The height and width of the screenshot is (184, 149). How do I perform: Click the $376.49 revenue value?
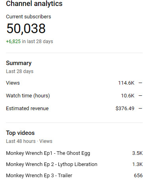pyautogui.click(x=125, y=109)
